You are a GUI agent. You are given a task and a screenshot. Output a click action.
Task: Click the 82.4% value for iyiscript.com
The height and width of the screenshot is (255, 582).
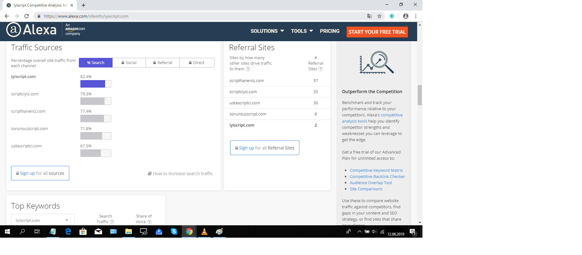(86, 76)
